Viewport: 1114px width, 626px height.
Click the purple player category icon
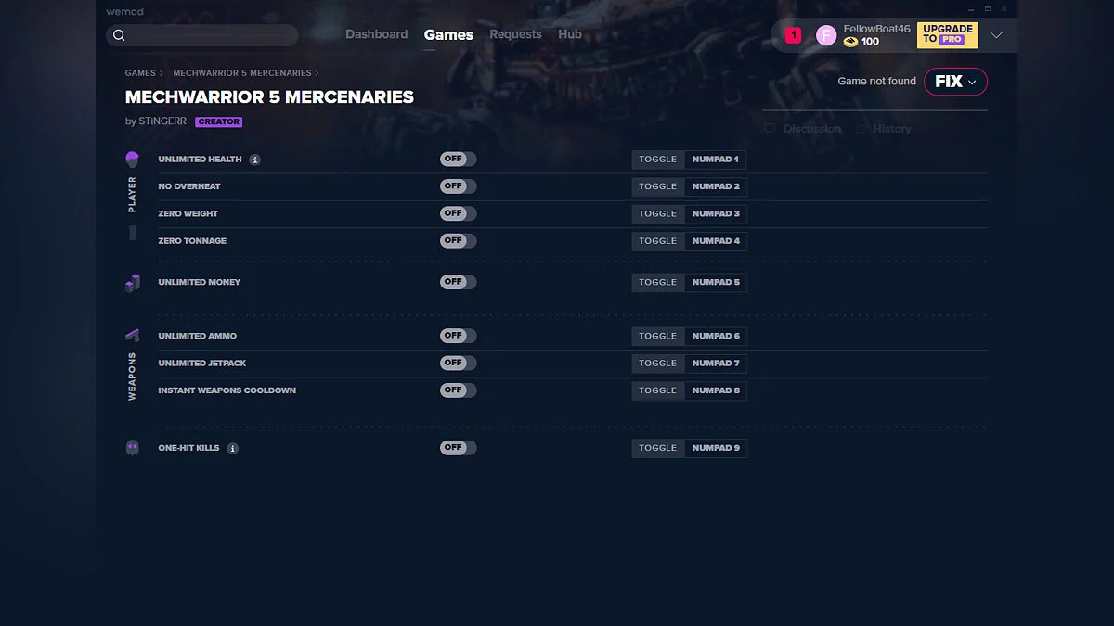click(132, 160)
